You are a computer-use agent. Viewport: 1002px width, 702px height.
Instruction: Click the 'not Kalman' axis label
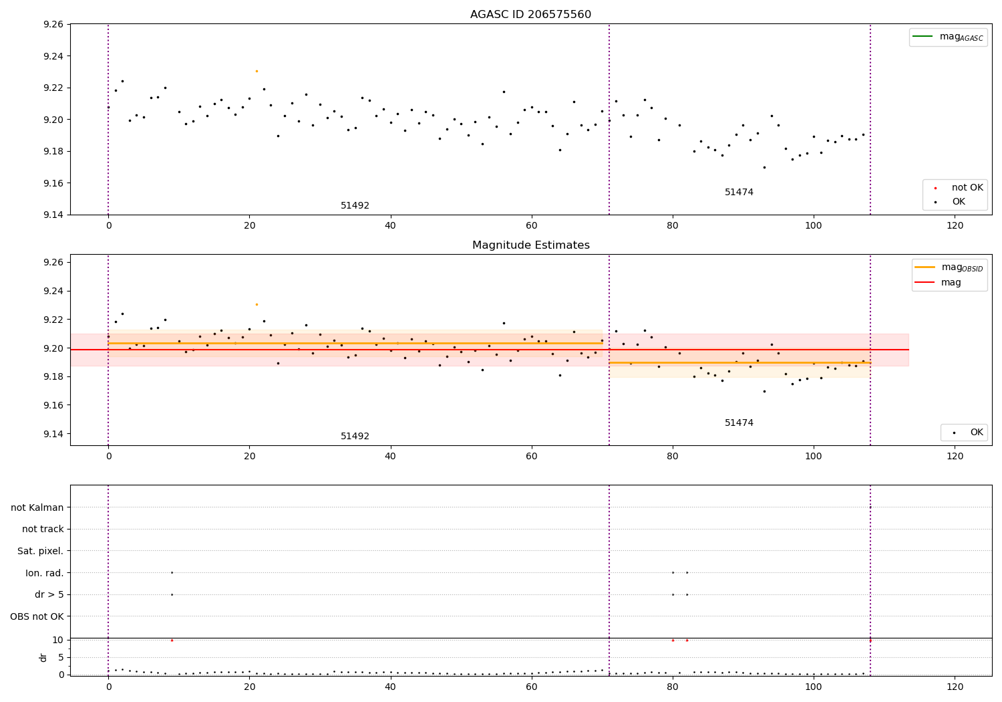pyautogui.click(x=37, y=507)
